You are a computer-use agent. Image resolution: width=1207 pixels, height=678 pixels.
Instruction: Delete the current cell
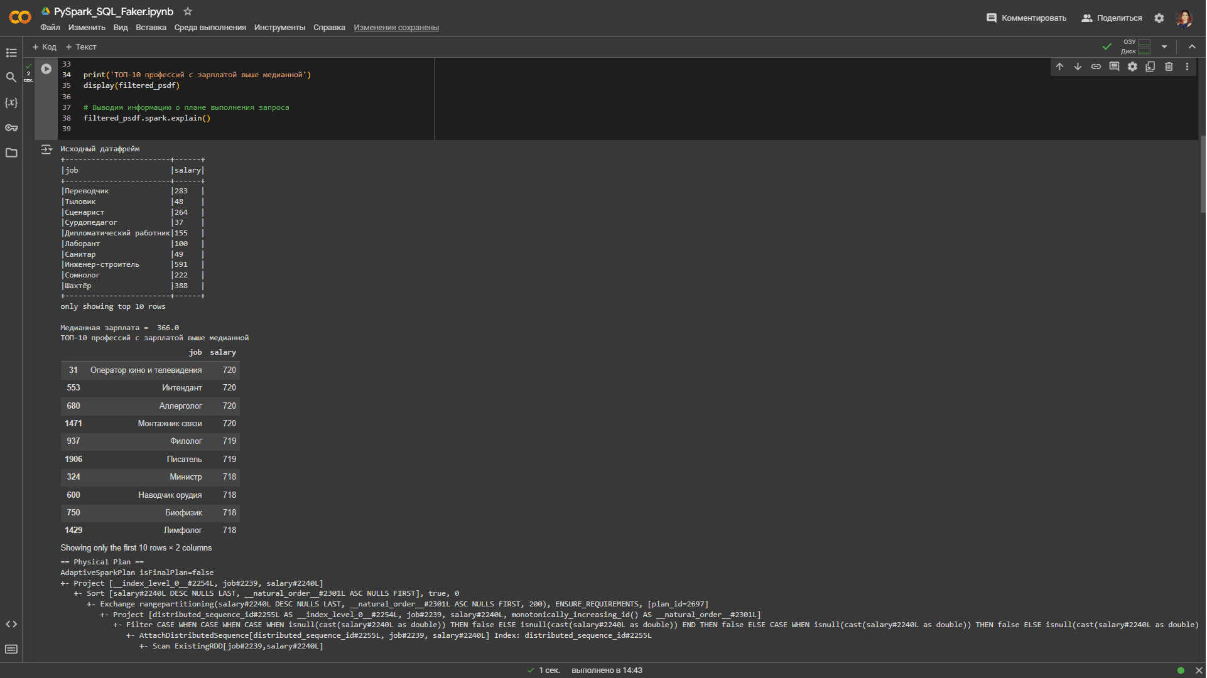[1169, 67]
